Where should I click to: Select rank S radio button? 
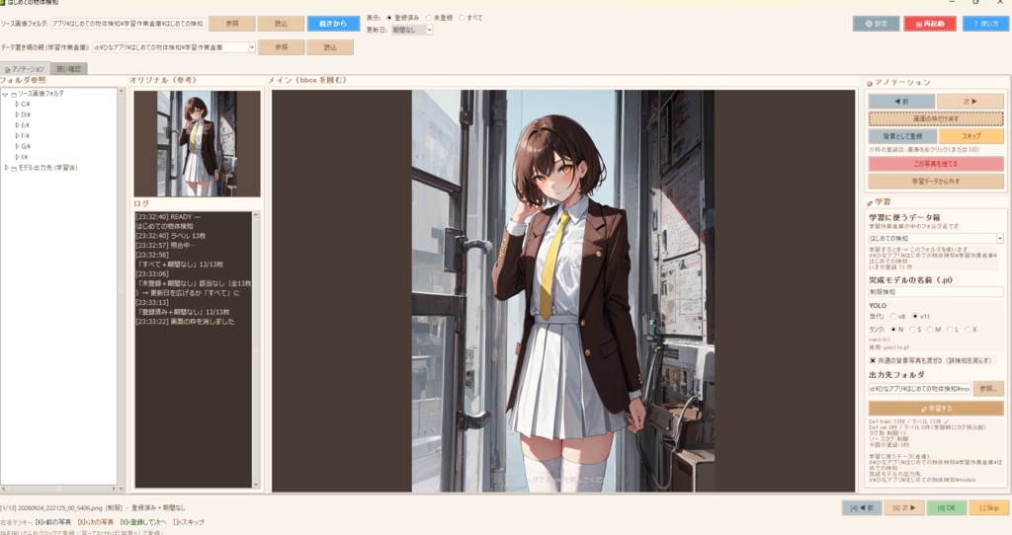tap(912, 330)
